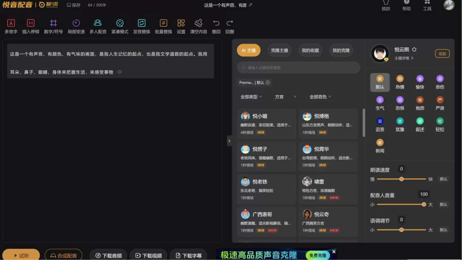Select the 局部变速 speed tool
Screen dimensions: 462x260
(76, 26)
